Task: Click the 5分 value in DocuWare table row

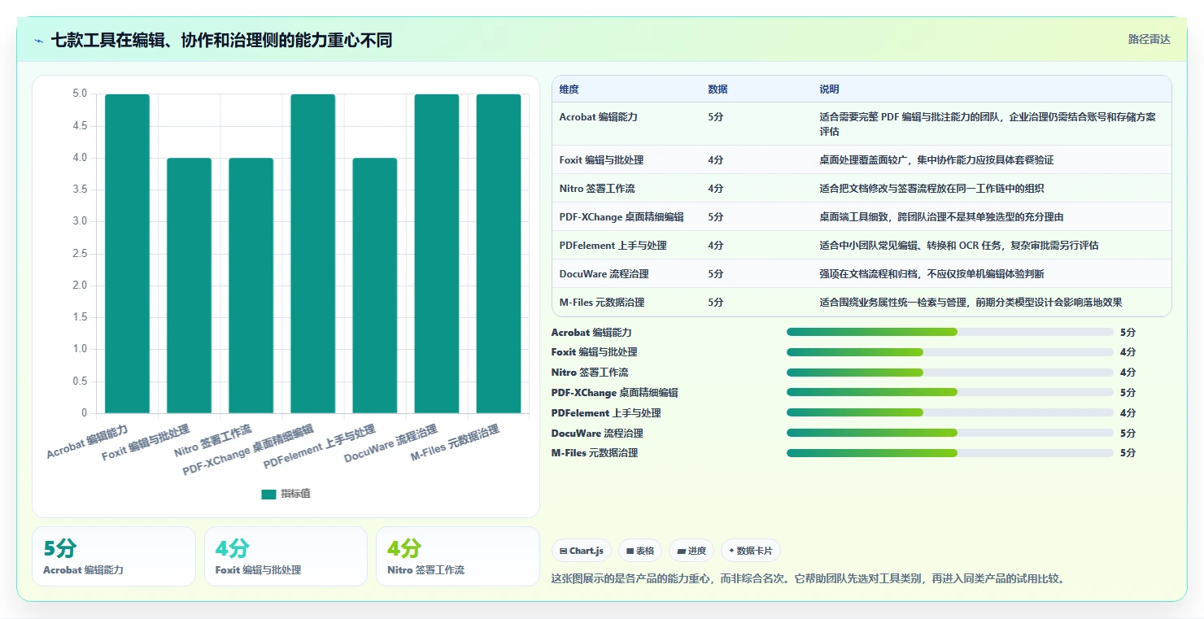Action: click(715, 274)
